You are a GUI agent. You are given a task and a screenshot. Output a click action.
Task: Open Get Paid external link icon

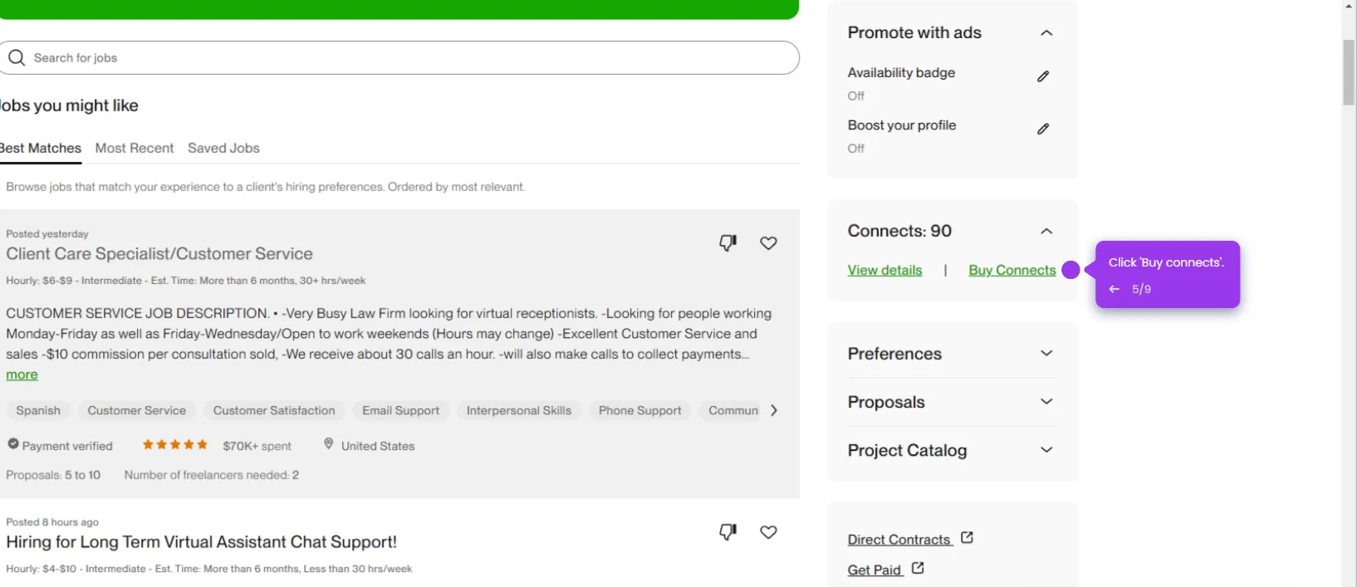918,568
